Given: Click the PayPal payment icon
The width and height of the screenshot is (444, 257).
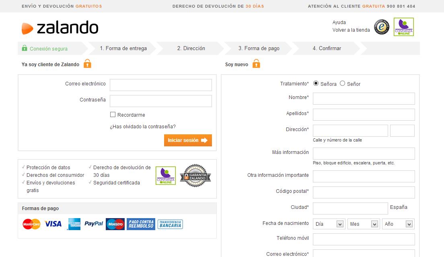Looking at the screenshot, I should 94,224.
